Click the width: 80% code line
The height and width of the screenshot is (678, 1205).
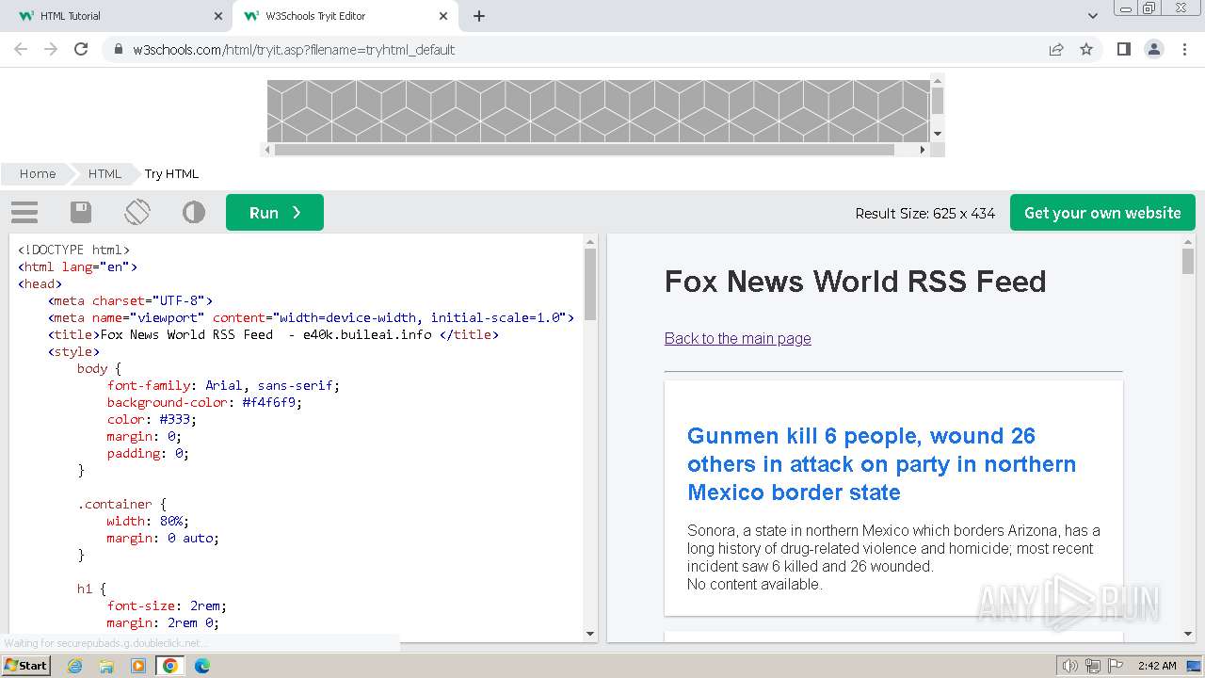click(x=148, y=521)
